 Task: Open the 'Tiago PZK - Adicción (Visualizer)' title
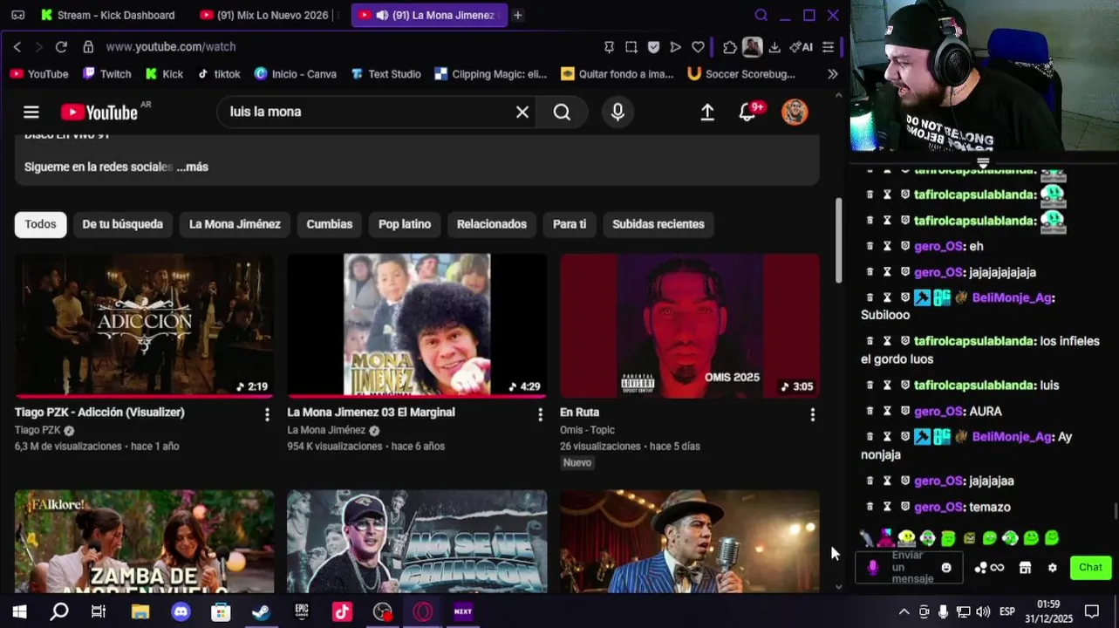point(99,412)
